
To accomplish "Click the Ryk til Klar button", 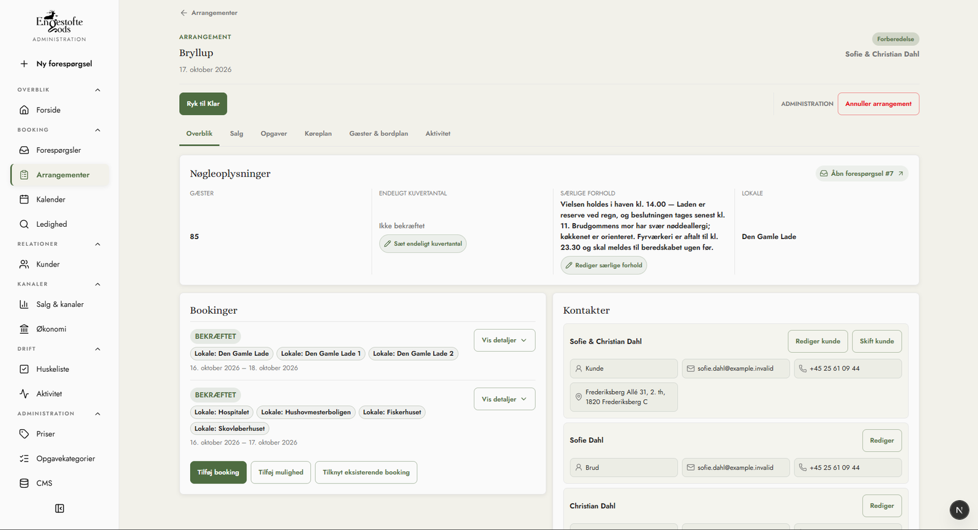I will pos(203,104).
